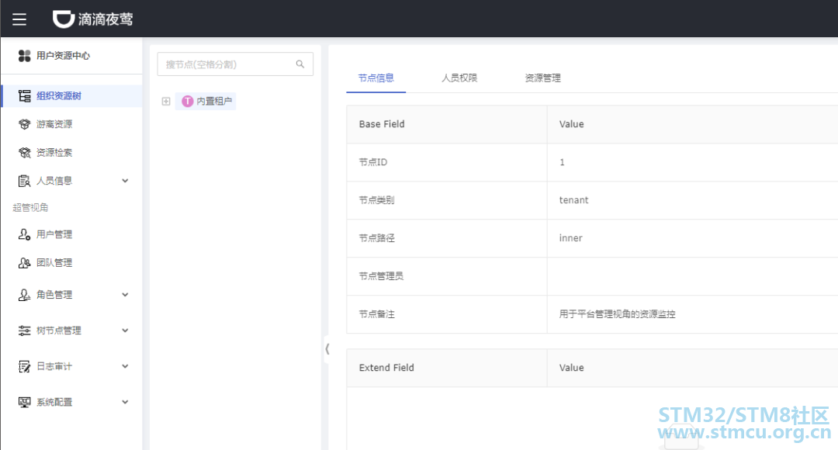Click the Extend Field column header
The width and height of the screenshot is (838, 450).
[x=447, y=368]
